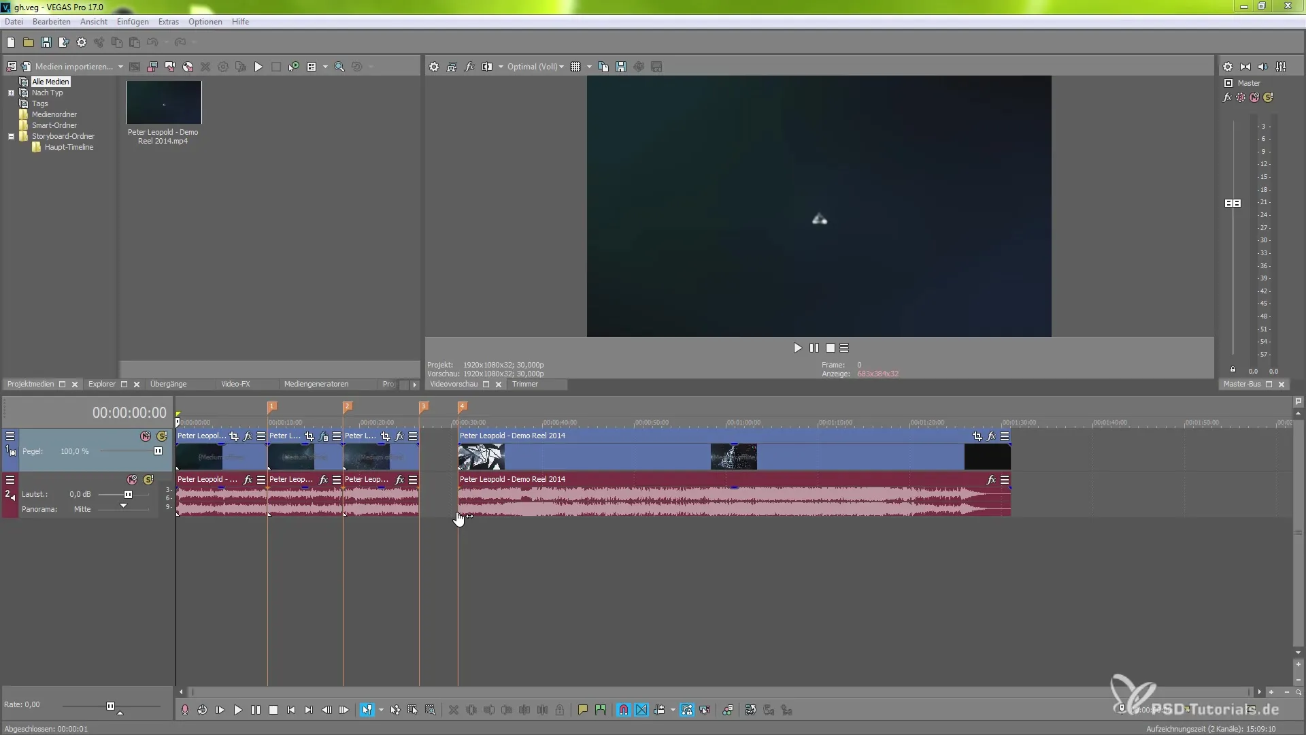Collapse the Storyboard-Ordner tree node

coord(11,136)
